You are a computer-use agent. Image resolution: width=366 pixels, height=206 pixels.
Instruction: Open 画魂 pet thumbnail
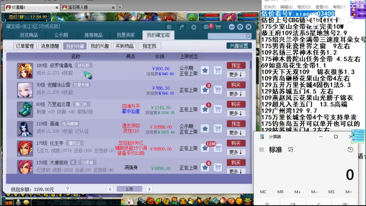click(x=25, y=129)
